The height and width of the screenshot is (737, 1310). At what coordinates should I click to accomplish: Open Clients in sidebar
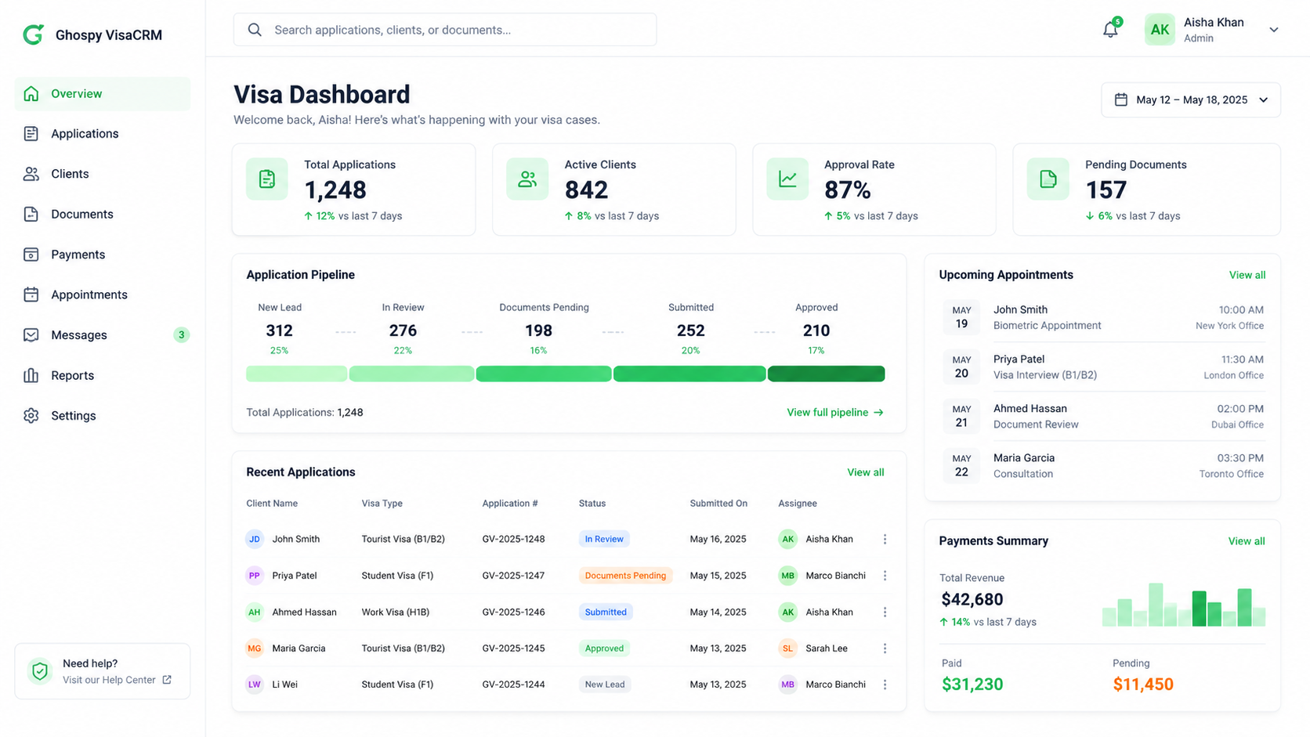(x=103, y=174)
